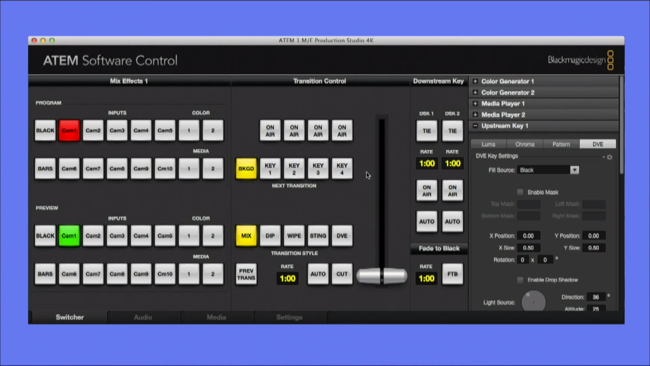
Task: Select BARS on the Program bus
Action: coord(45,168)
